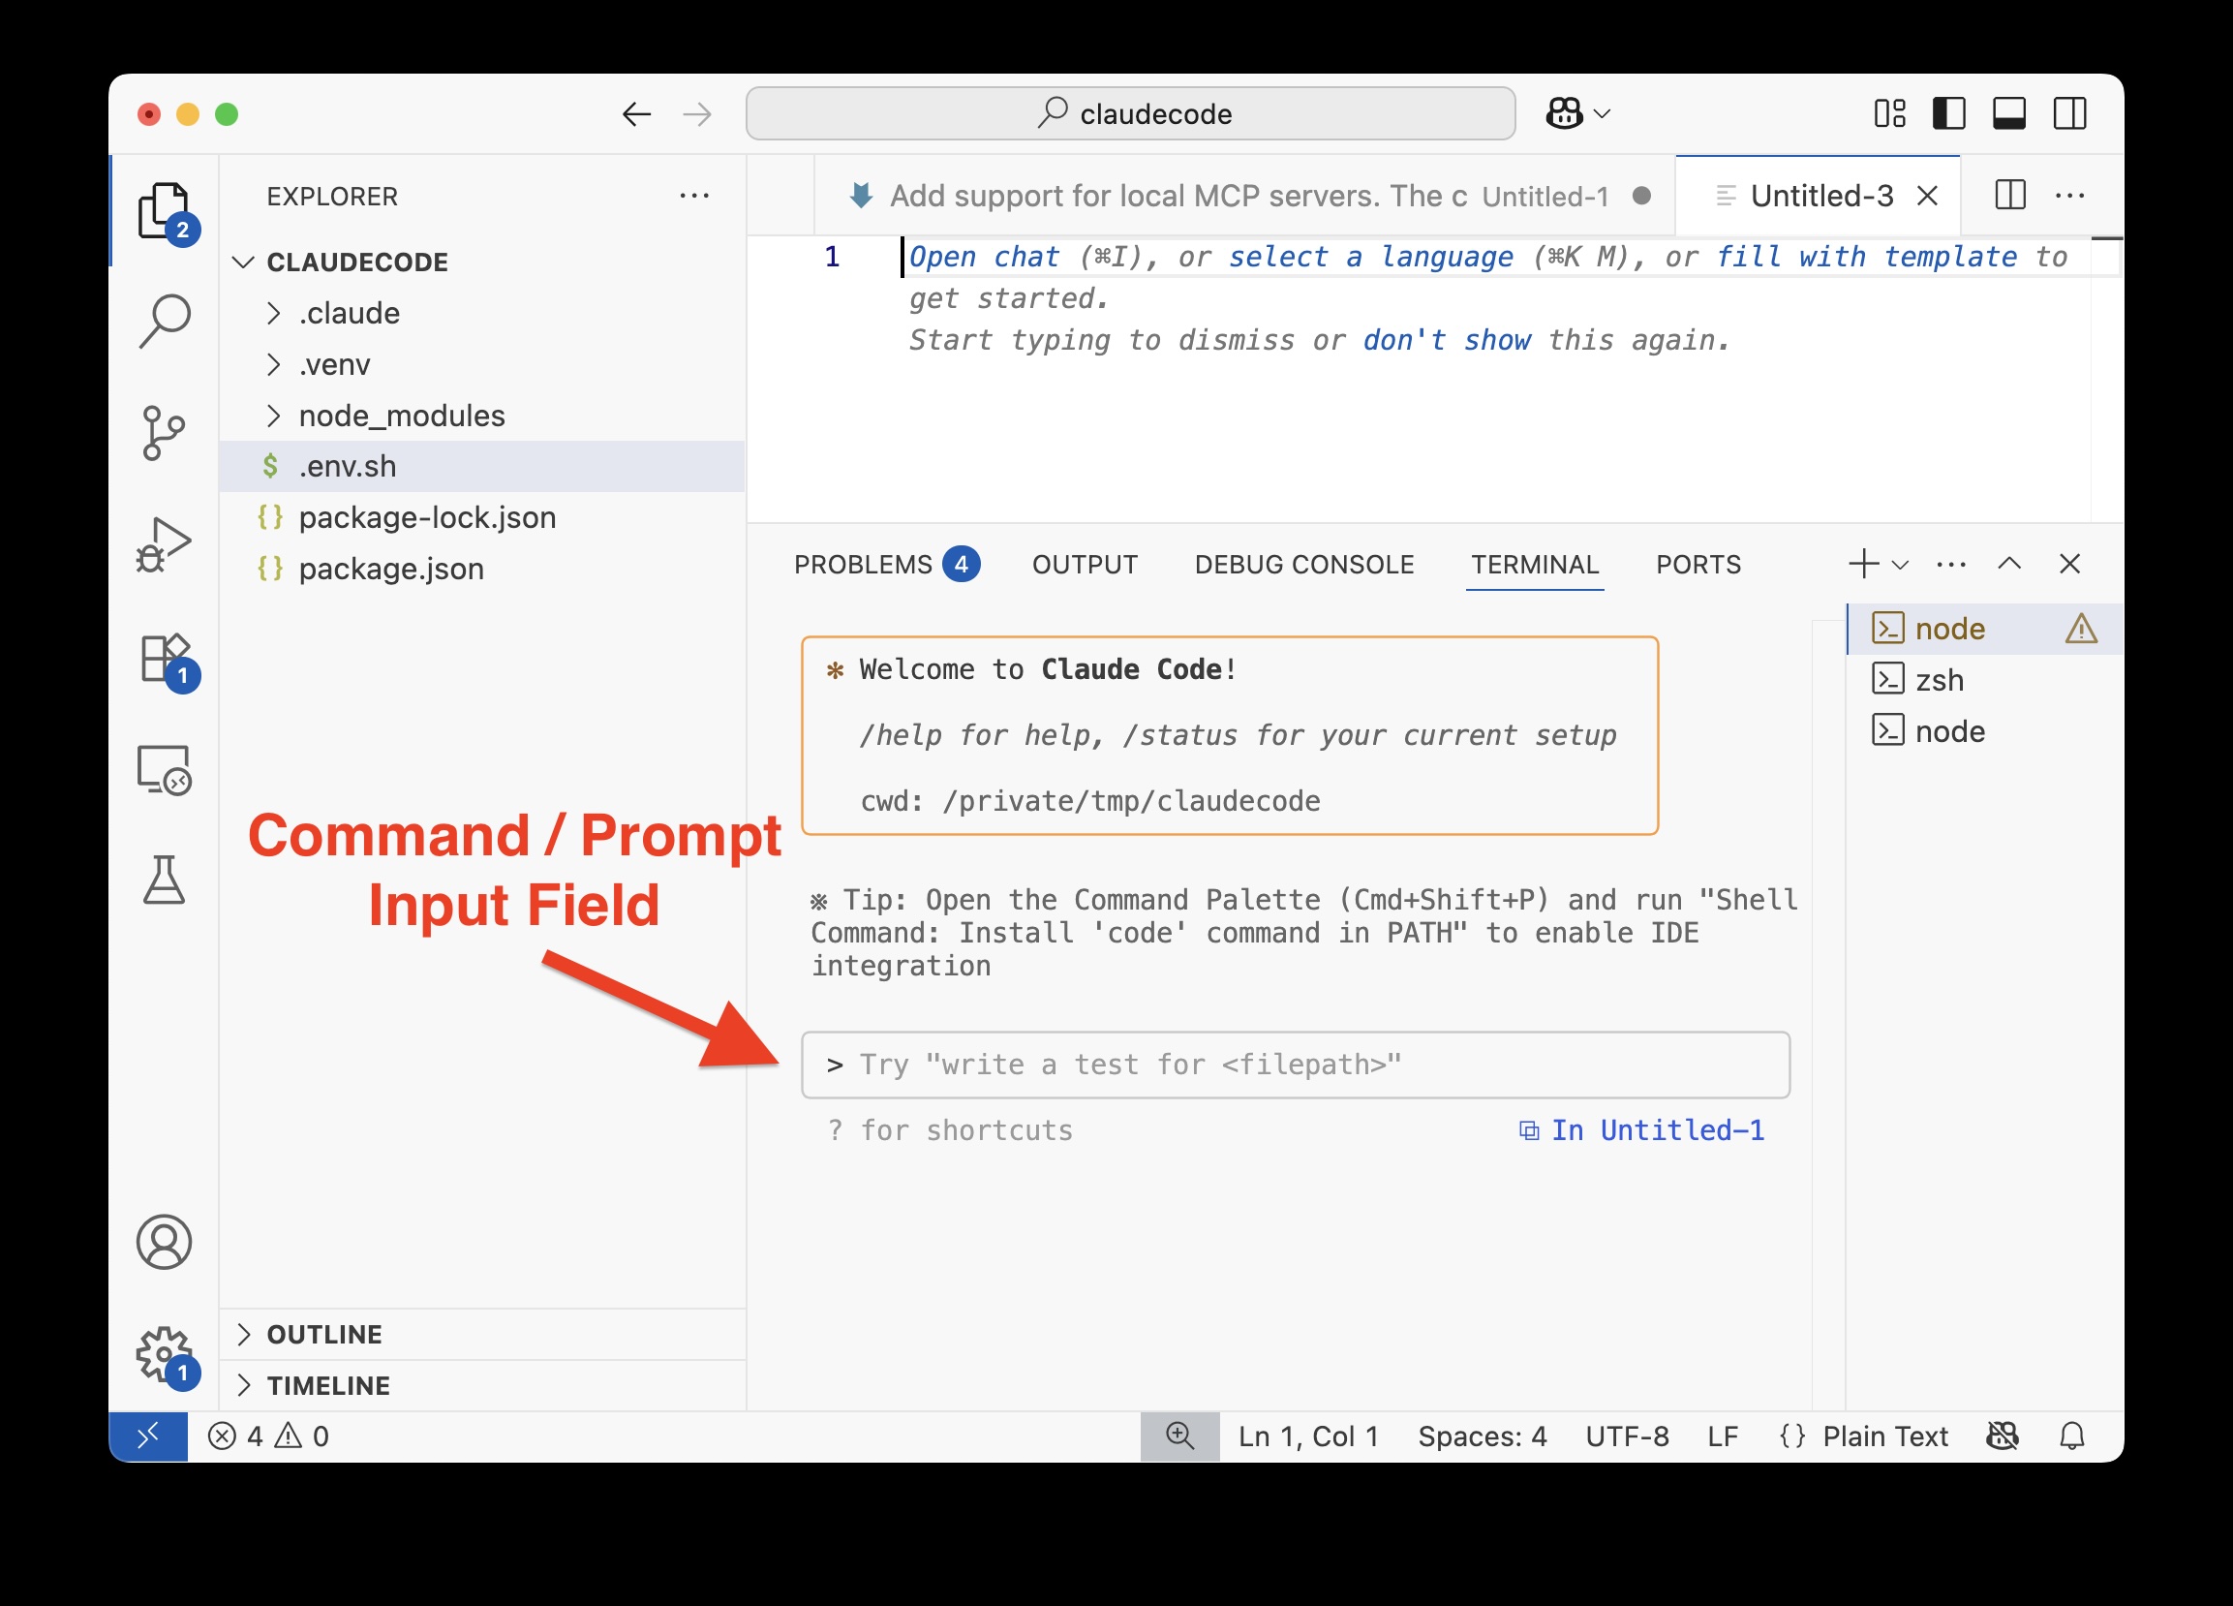The image size is (2233, 1606).
Task: Show errors and warnings count
Action: [268, 1436]
